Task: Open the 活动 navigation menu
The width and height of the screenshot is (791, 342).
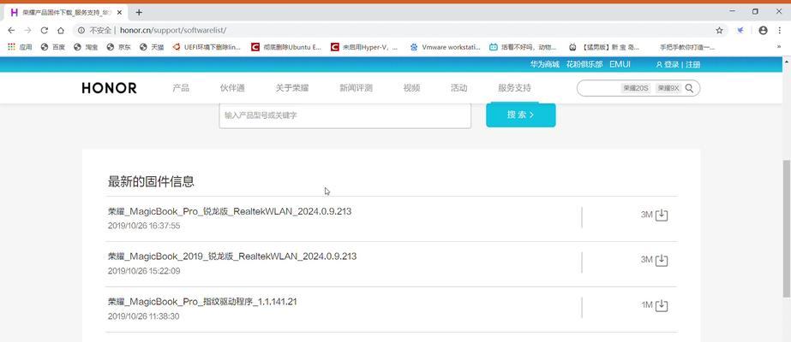Action: point(458,88)
